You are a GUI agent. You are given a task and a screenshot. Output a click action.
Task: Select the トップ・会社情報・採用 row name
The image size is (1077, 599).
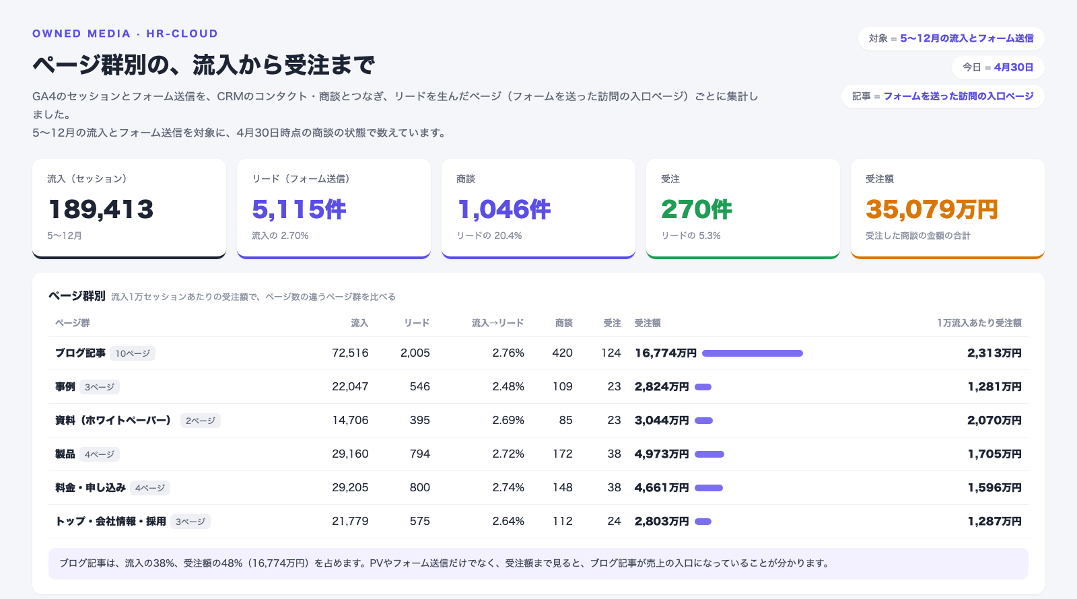point(110,522)
